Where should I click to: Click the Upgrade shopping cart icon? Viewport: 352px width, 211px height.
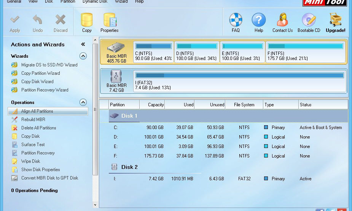335,20
